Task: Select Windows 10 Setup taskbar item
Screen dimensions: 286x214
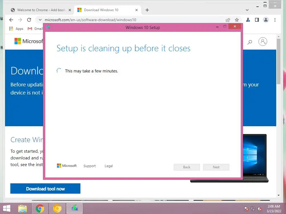Action: tap(74, 208)
